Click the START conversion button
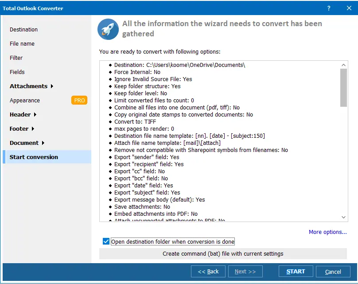Image resolution: width=358 pixels, height=284 pixels. coord(296,271)
